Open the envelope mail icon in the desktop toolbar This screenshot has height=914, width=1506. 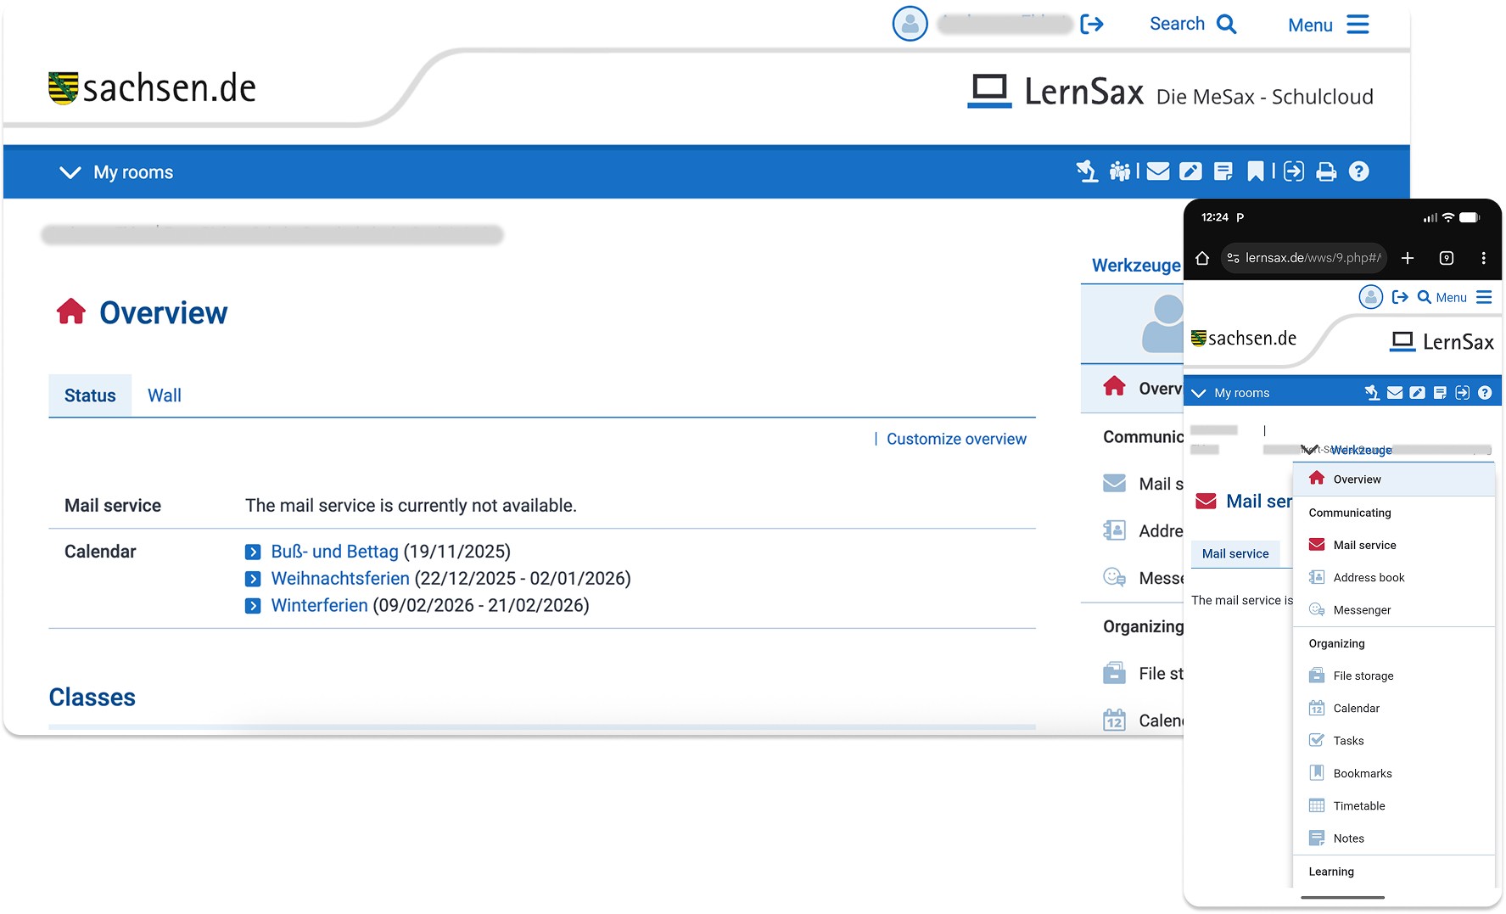(x=1158, y=171)
